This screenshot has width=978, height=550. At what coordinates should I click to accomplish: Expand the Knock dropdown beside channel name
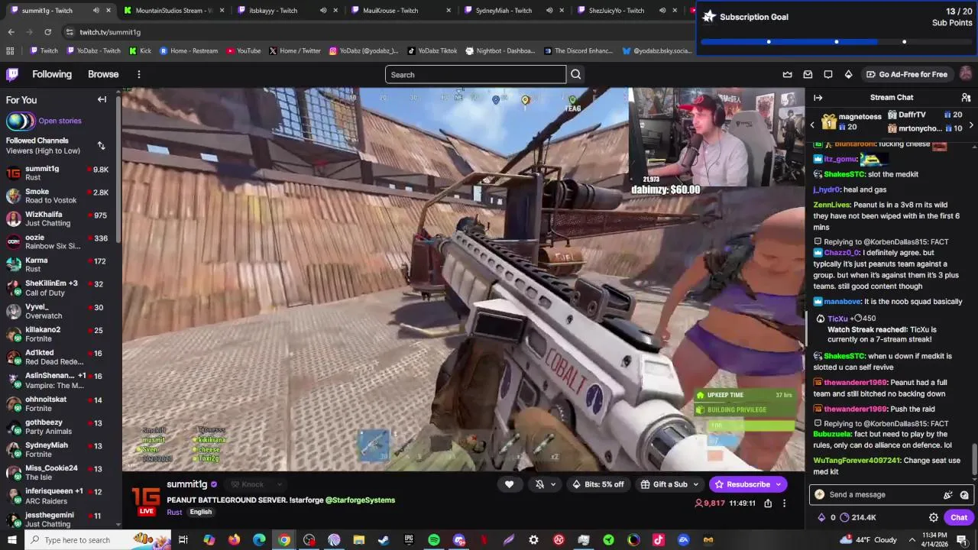(280, 484)
